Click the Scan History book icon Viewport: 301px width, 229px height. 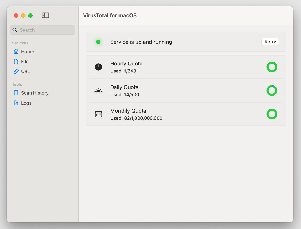[x=16, y=93]
